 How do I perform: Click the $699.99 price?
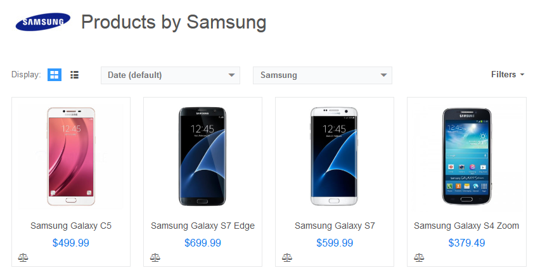tap(203, 243)
